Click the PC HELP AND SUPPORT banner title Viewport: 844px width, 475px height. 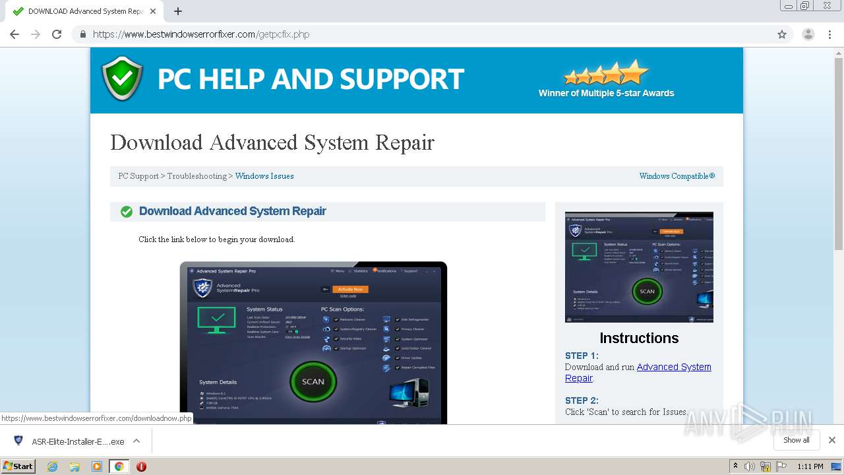coord(311,79)
